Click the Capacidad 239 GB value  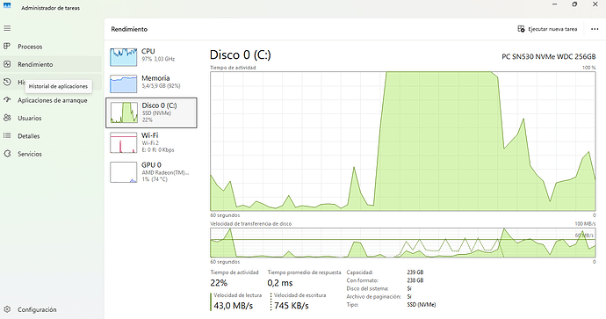tap(415, 272)
